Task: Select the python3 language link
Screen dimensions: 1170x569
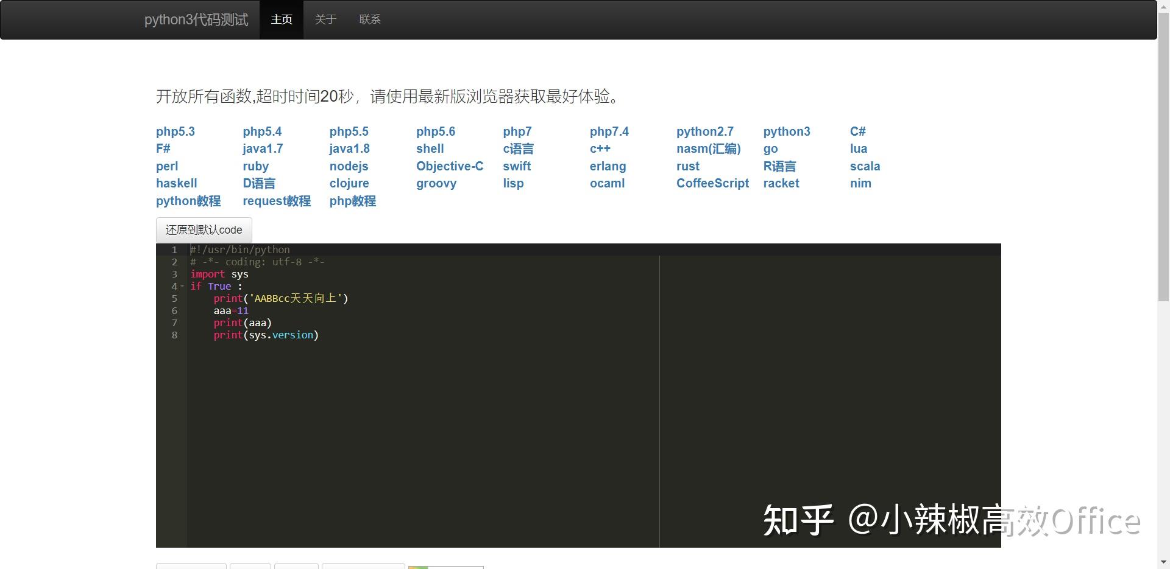Action: point(787,131)
